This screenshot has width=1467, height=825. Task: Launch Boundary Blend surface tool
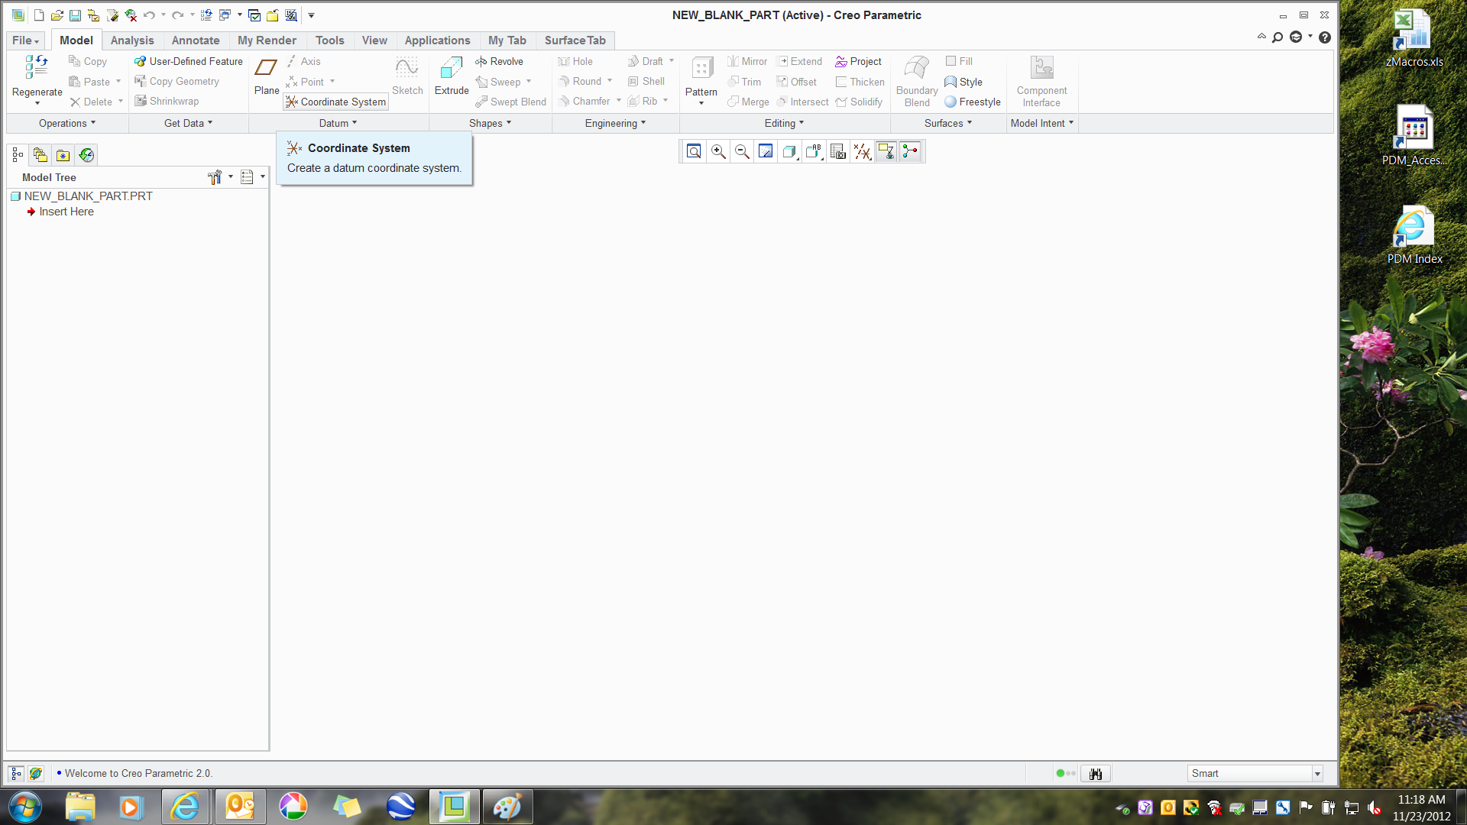click(917, 81)
